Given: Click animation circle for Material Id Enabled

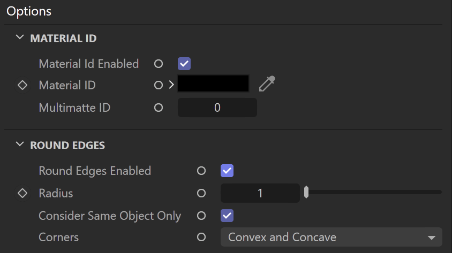Looking at the screenshot, I should [x=159, y=64].
